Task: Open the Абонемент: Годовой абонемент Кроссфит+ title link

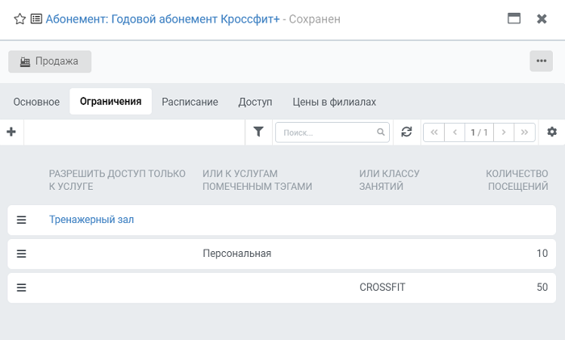Action: pos(162,19)
